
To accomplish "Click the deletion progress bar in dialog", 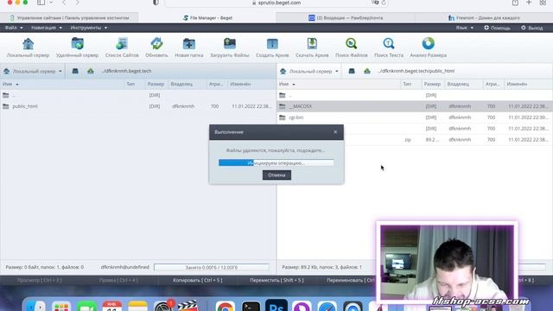I will click(276, 163).
